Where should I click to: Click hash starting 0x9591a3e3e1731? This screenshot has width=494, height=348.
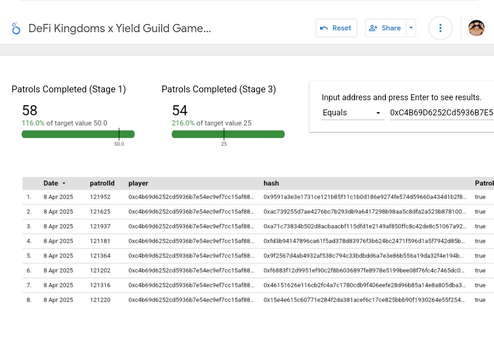pos(365,197)
